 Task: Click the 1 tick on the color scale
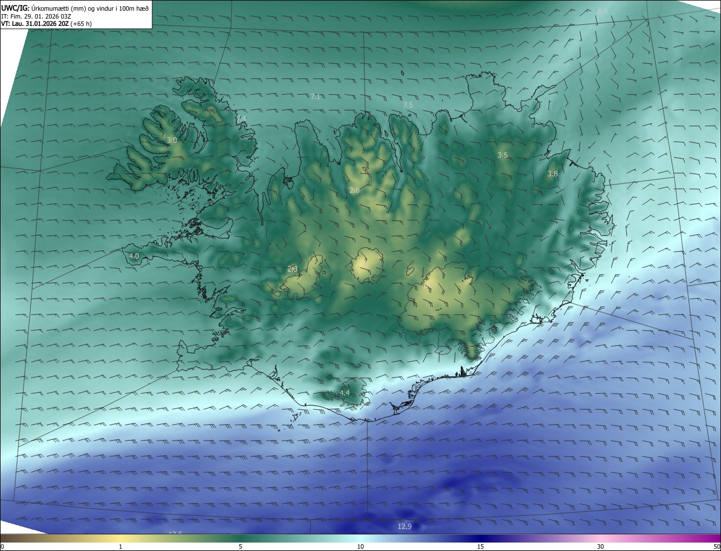click(x=121, y=546)
